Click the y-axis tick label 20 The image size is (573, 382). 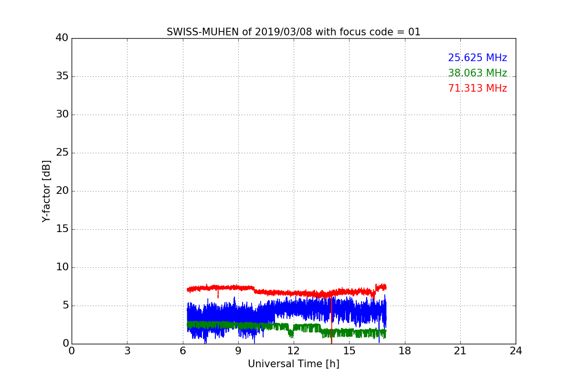[x=62, y=191]
